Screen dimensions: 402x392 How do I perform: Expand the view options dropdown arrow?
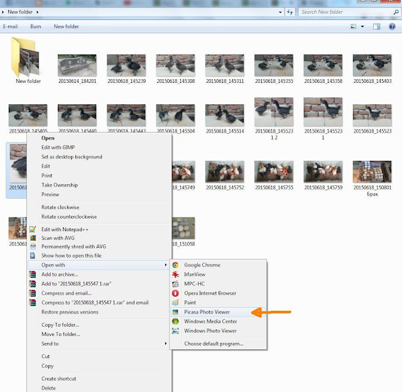click(362, 26)
